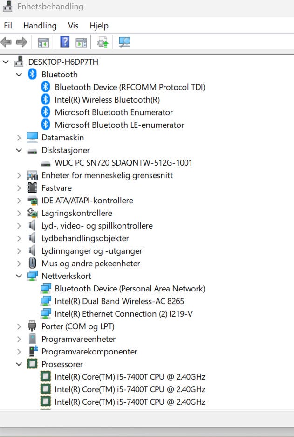
Task: Click the Datamaskin monitor icon
Action: [32, 137]
